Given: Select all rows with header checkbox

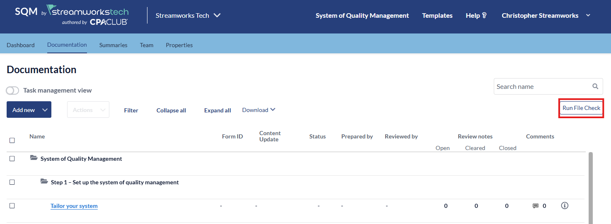Looking at the screenshot, I should (12, 141).
